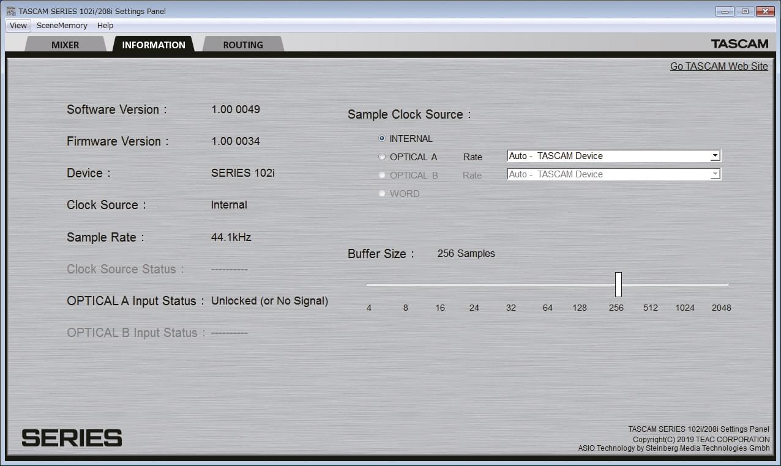Open the Help menu
The width and height of the screenshot is (781, 466).
coord(105,26)
